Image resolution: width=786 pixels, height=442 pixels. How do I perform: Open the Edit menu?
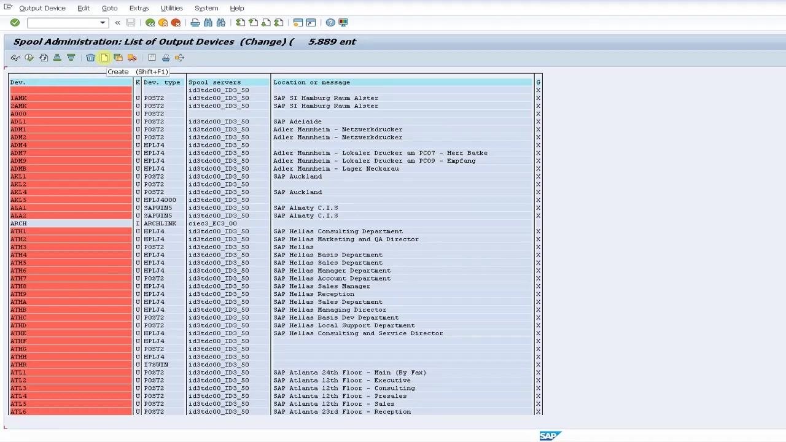(x=84, y=8)
